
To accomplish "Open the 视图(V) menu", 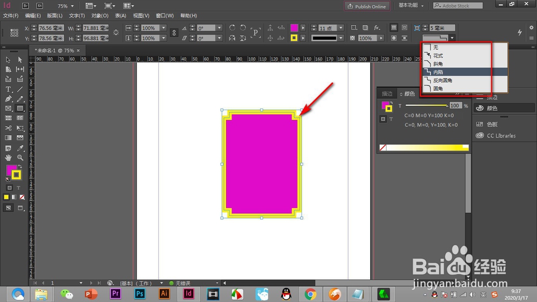I will (141, 16).
